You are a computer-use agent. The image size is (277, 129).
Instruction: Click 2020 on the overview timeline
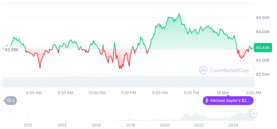[165, 125]
